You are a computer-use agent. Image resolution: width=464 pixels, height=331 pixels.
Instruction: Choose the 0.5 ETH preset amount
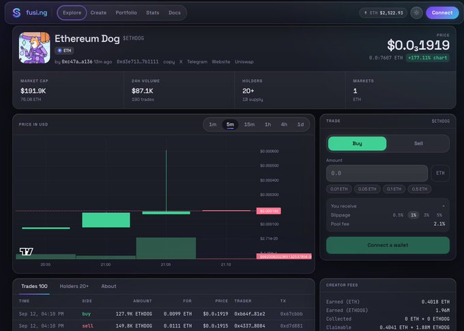[420, 189]
